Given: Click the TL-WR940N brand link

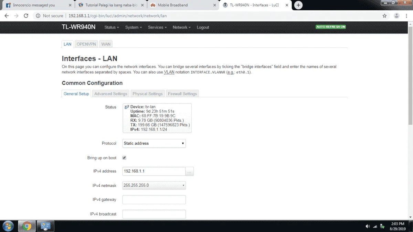Looking at the screenshot, I should click(x=78, y=27).
